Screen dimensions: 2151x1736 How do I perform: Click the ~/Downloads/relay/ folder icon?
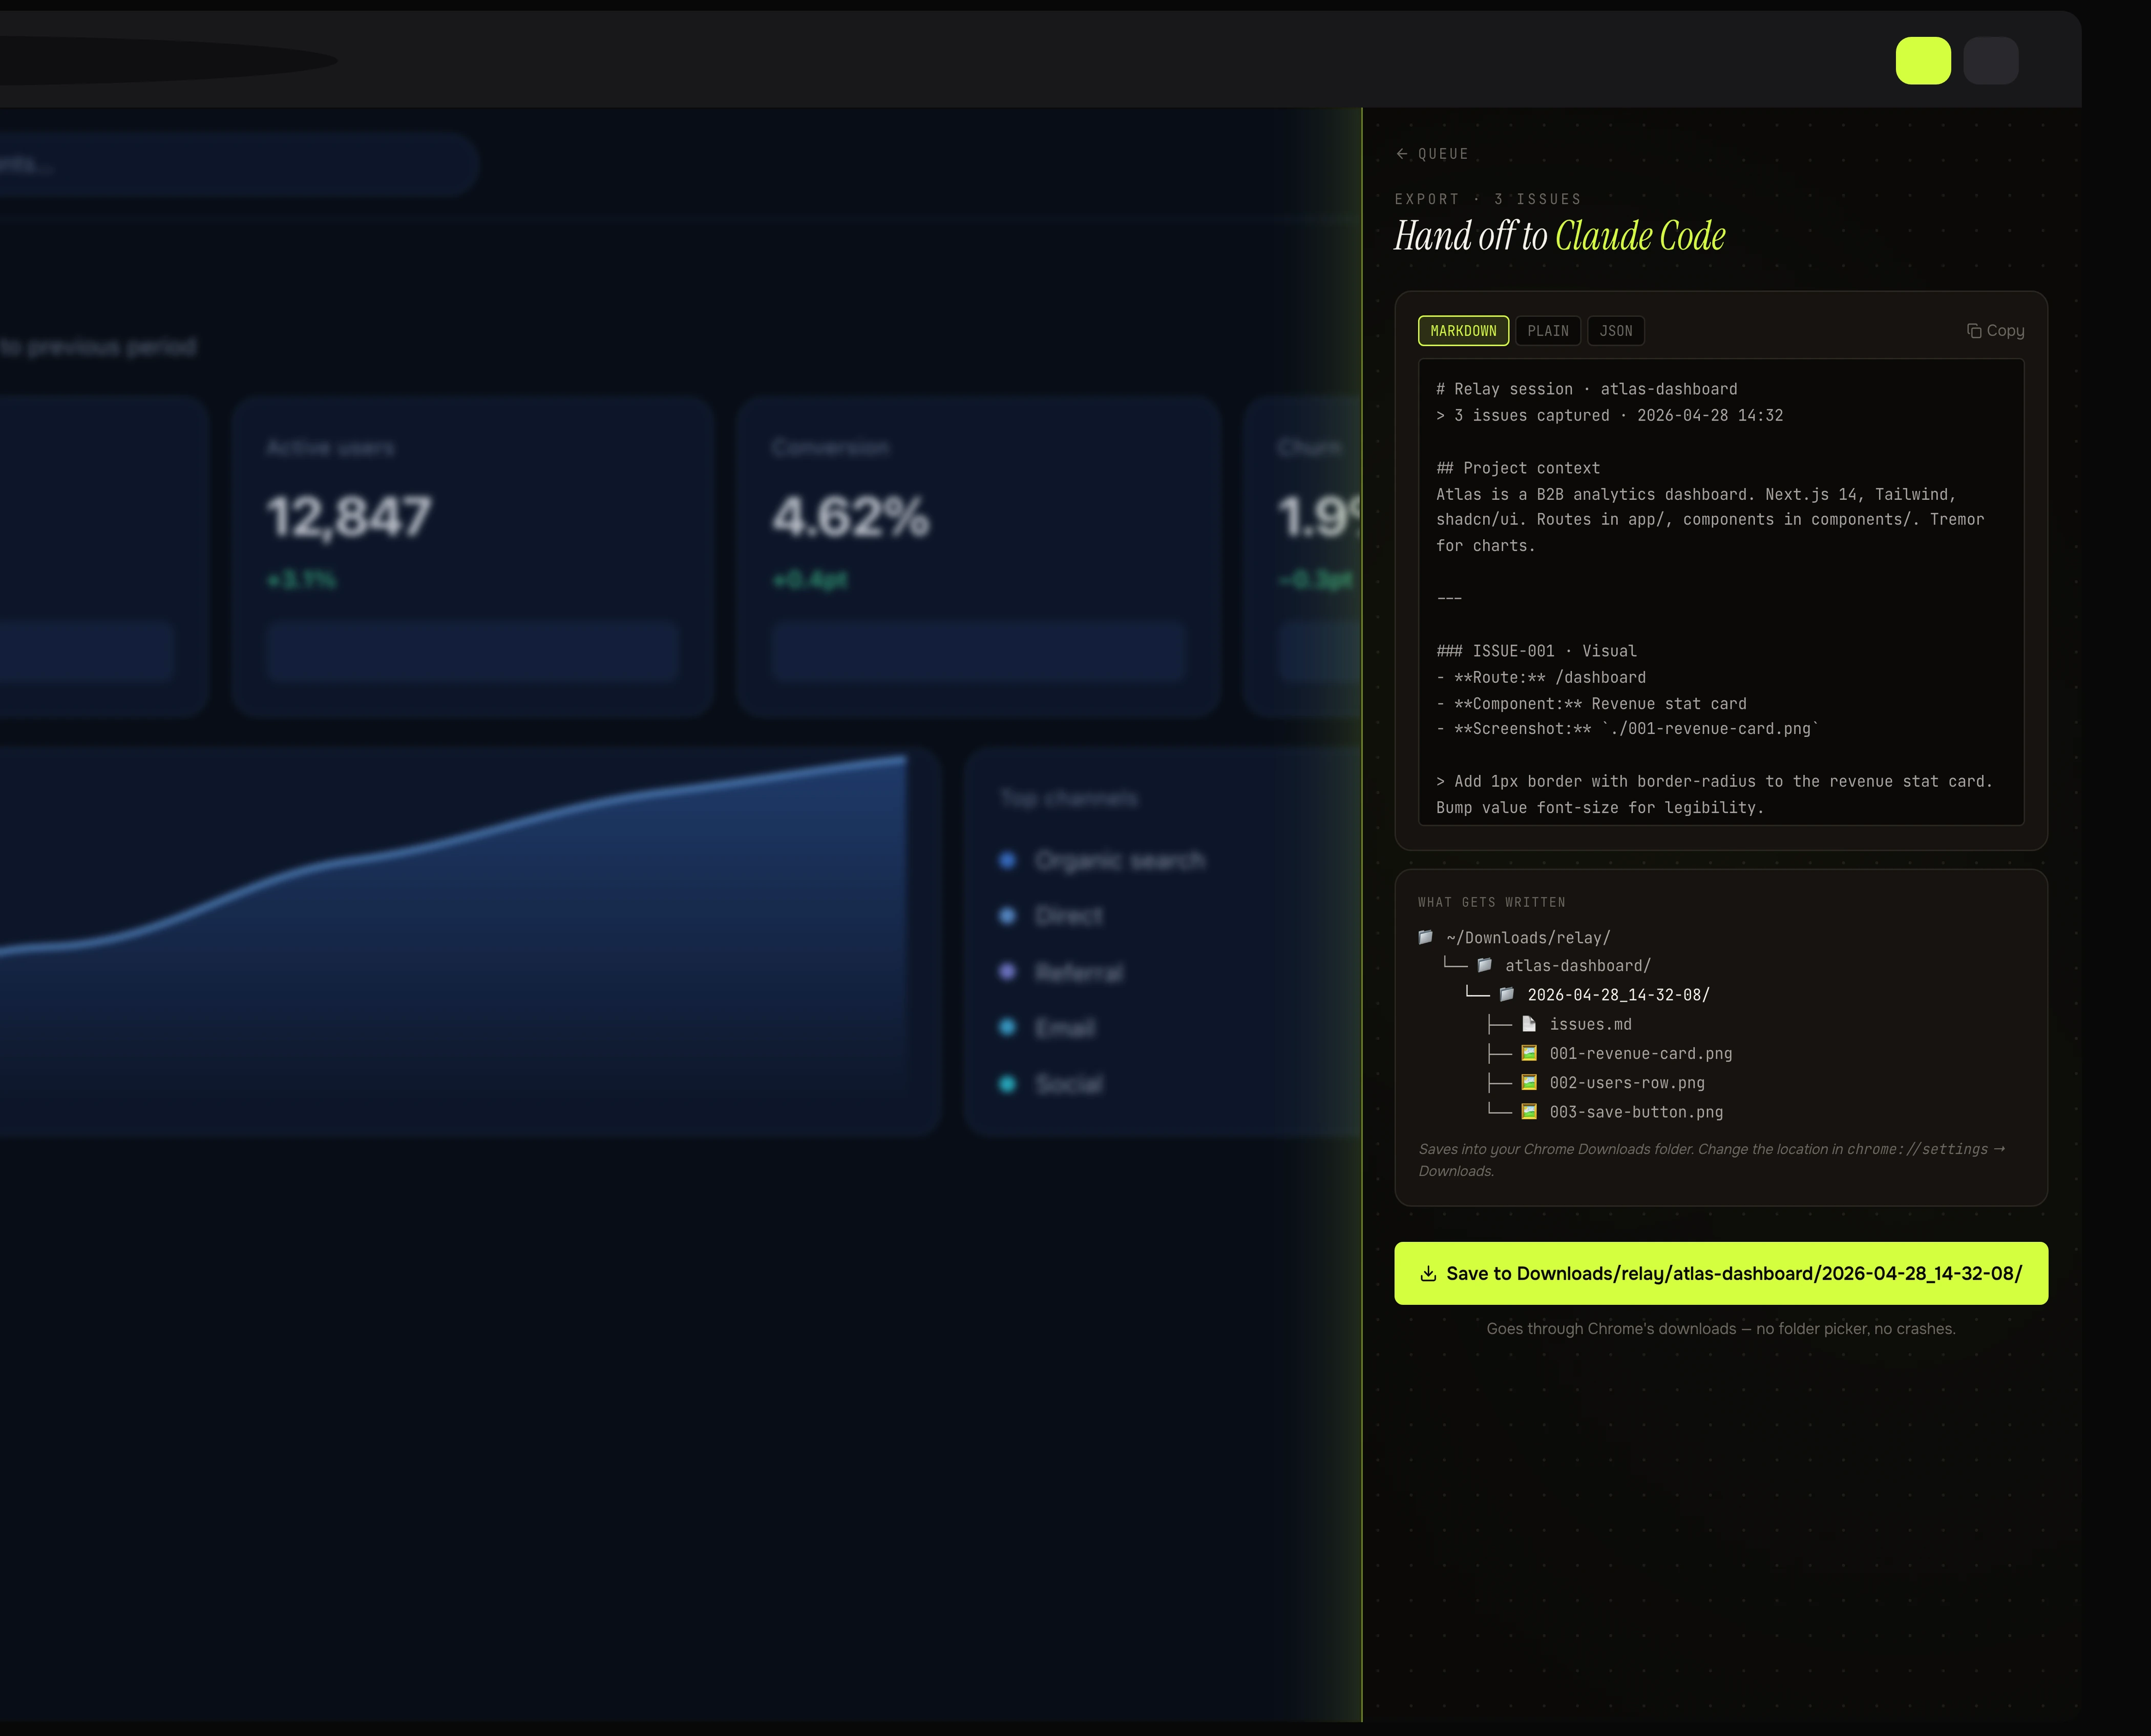[x=1426, y=937]
